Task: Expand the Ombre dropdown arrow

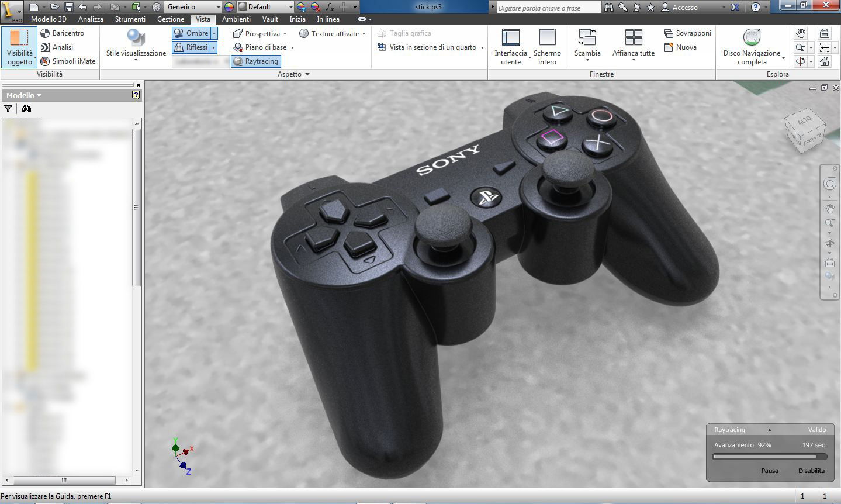Action: 214,33
